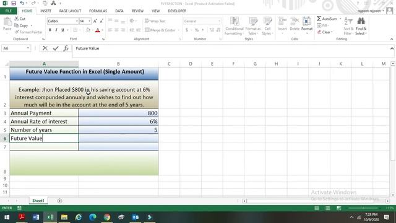
Task: Select column B header
Action: 118,64
